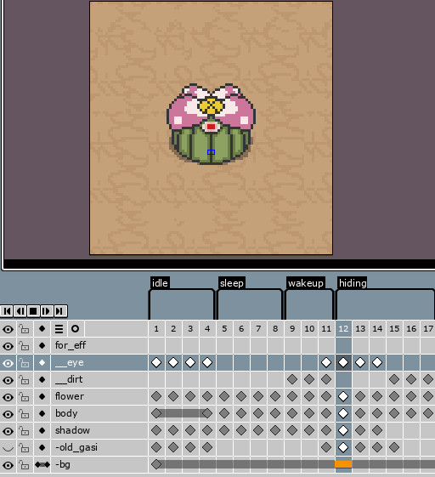Select orange -bg cel at frame 12
Viewport: 435px width, 477px height.
tap(343, 464)
